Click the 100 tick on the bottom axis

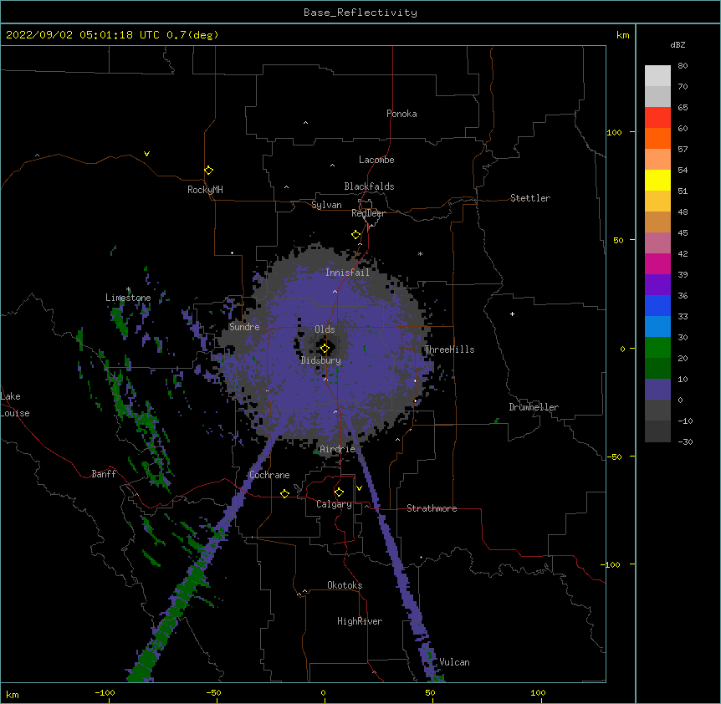tap(538, 692)
